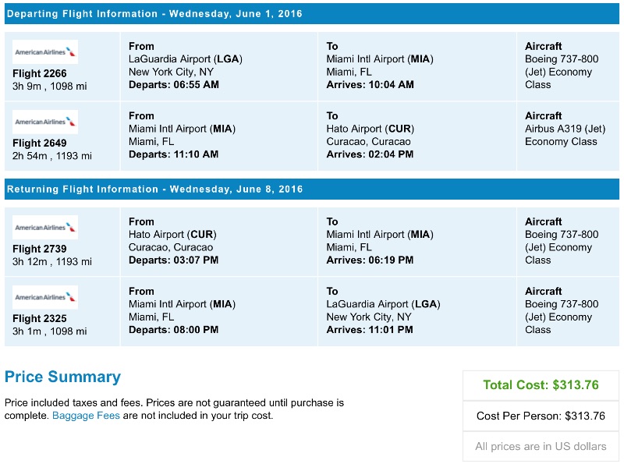Image resolution: width=624 pixels, height=471 pixels.
Task: Select the Flight 2325 label
Action: [x=39, y=318]
